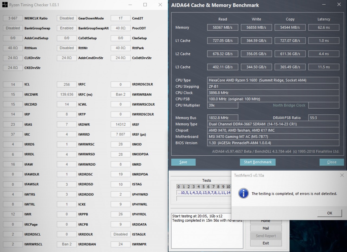Confirm the TestMem5 message with OK
This screenshot has height=252, width=347.
click(330, 213)
